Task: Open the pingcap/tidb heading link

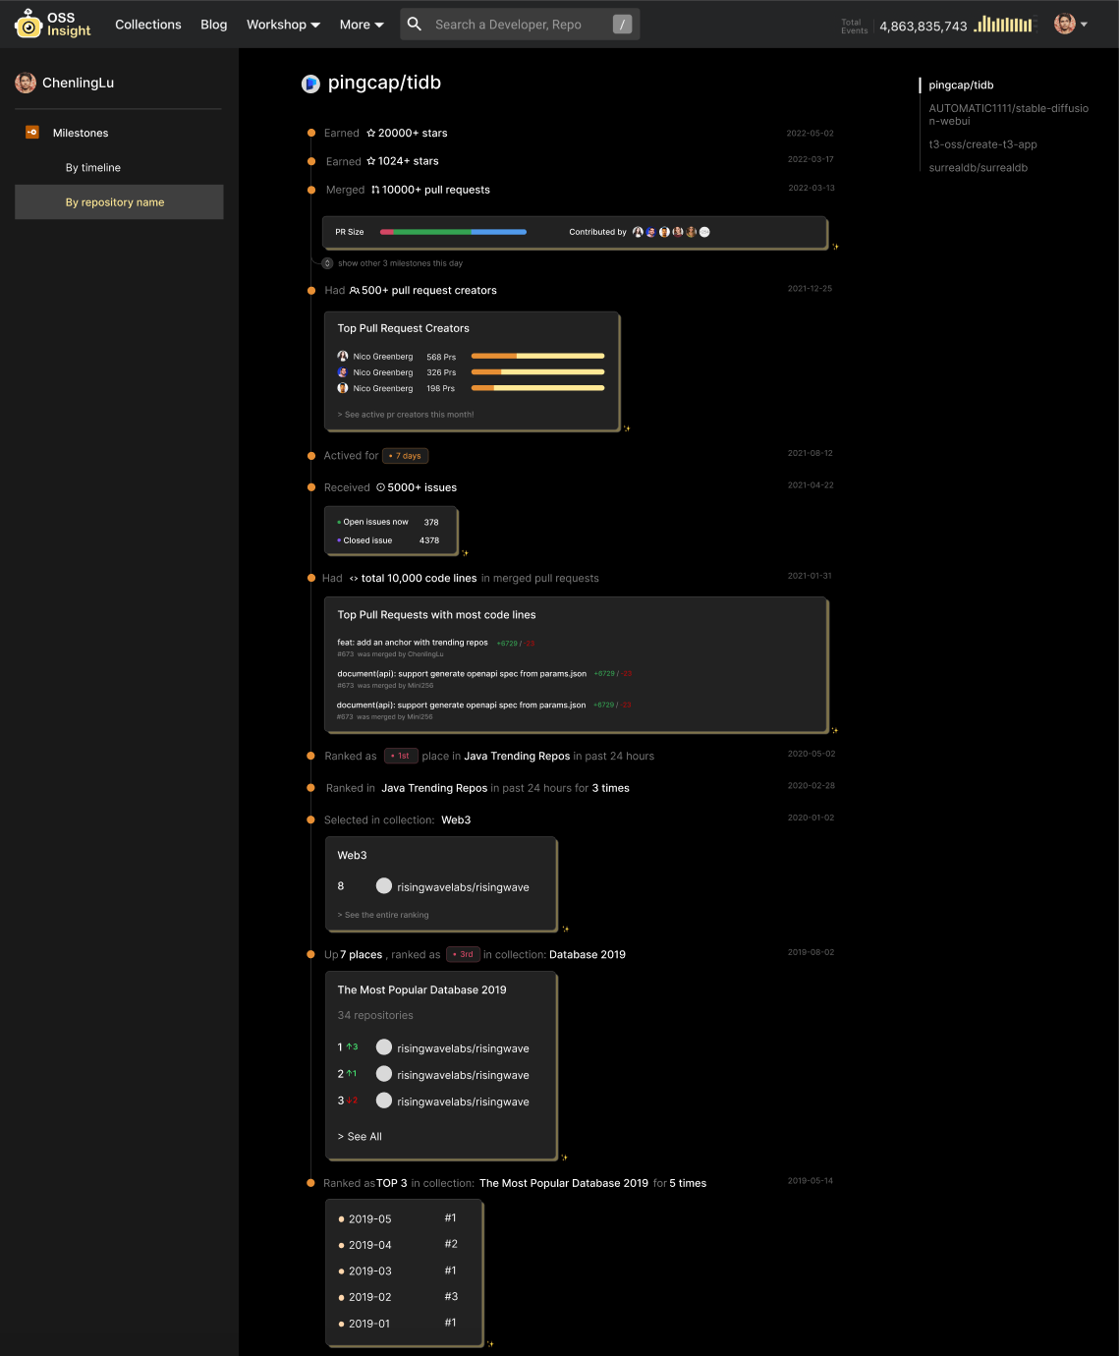Action: (x=384, y=83)
